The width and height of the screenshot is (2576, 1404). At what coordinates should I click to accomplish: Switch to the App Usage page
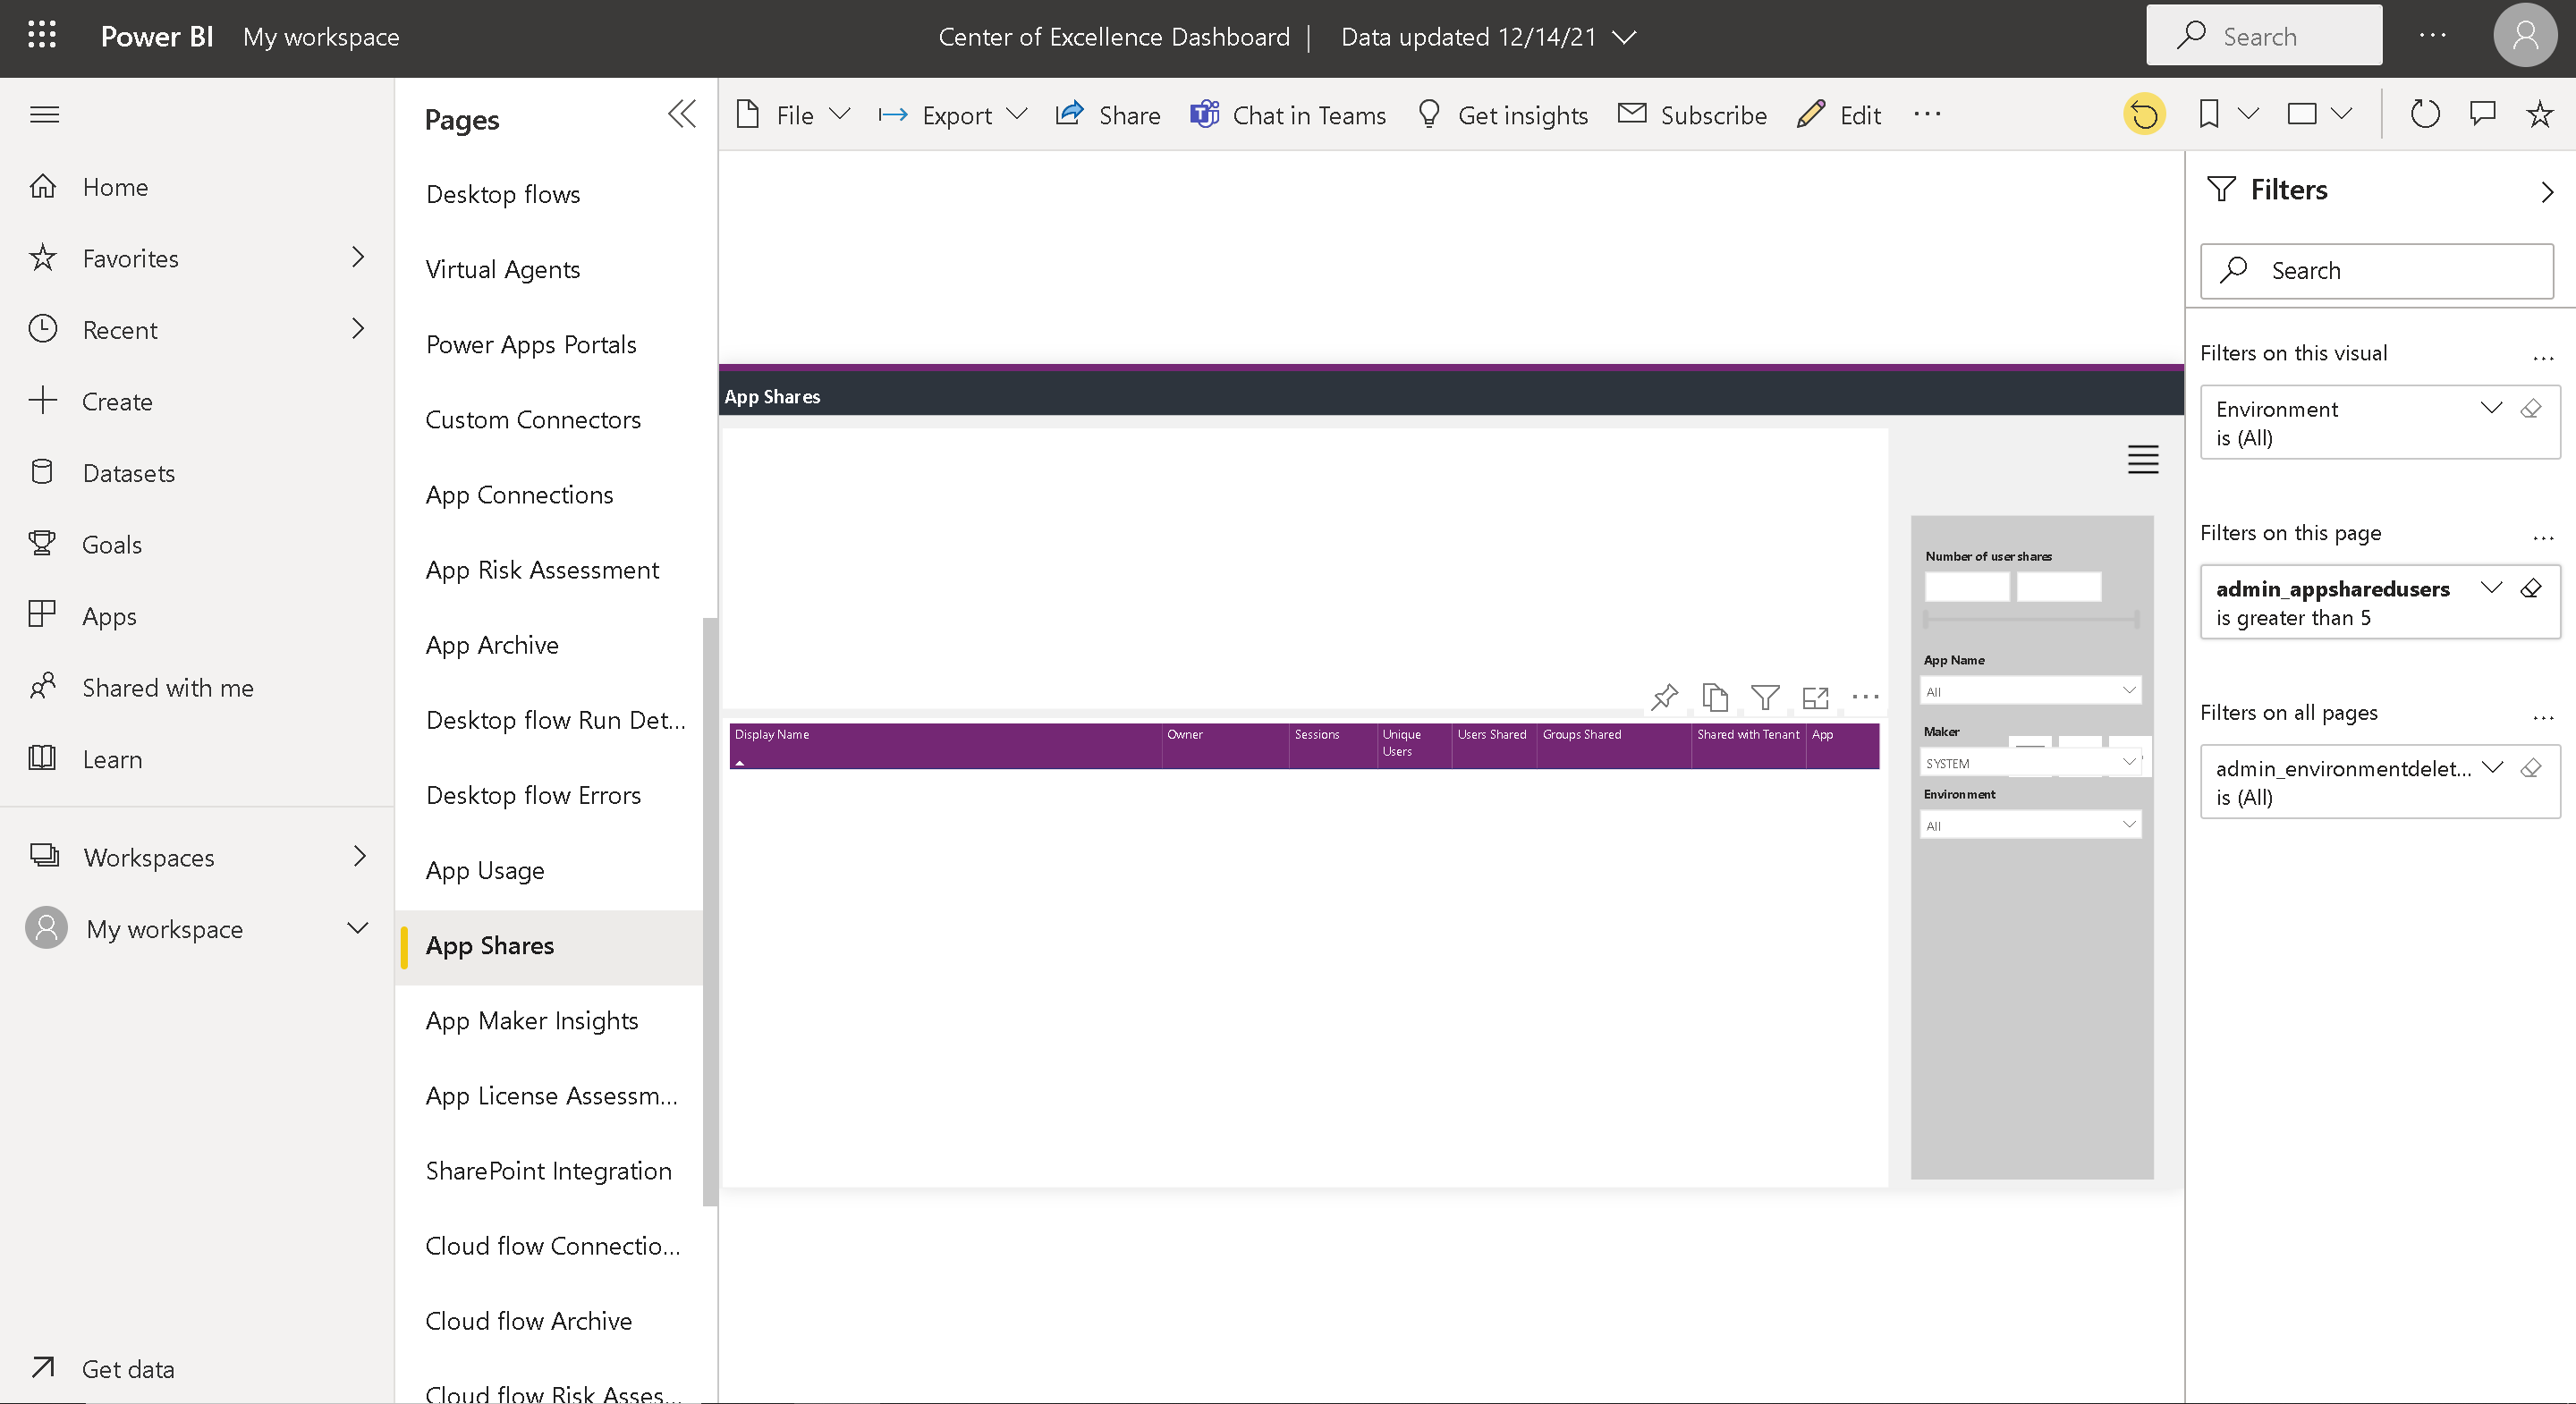pyautogui.click(x=485, y=870)
